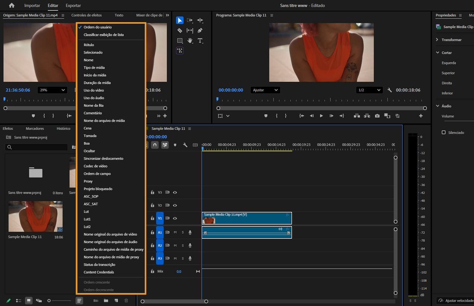Open the playback resolution 1/2 dropdown
This screenshot has width=474, height=306.
[370, 90]
